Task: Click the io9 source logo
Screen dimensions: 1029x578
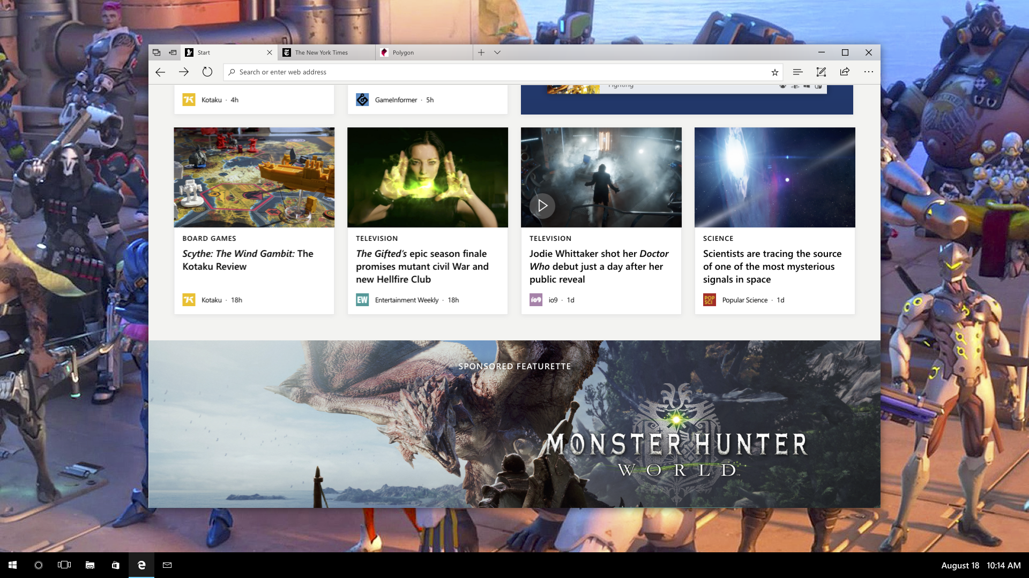Action: [536, 300]
